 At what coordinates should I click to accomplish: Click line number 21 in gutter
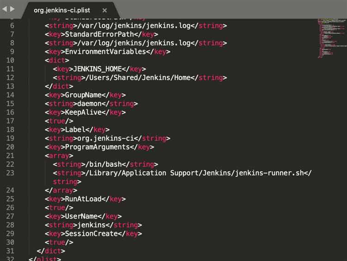[x=11, y=156]
